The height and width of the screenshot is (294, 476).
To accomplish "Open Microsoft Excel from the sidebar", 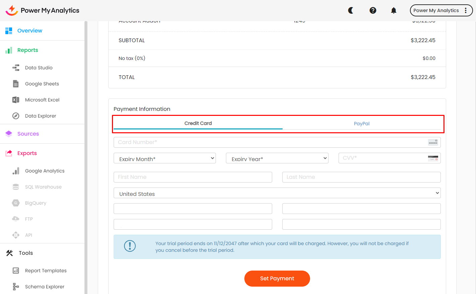I will [x=42, y=100].
